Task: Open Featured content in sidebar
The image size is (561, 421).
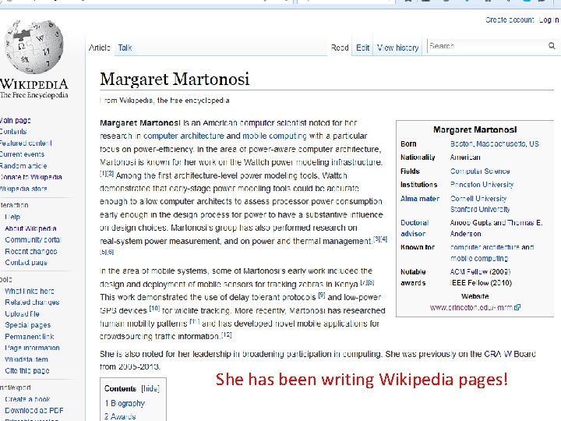Action: (26, 143)
